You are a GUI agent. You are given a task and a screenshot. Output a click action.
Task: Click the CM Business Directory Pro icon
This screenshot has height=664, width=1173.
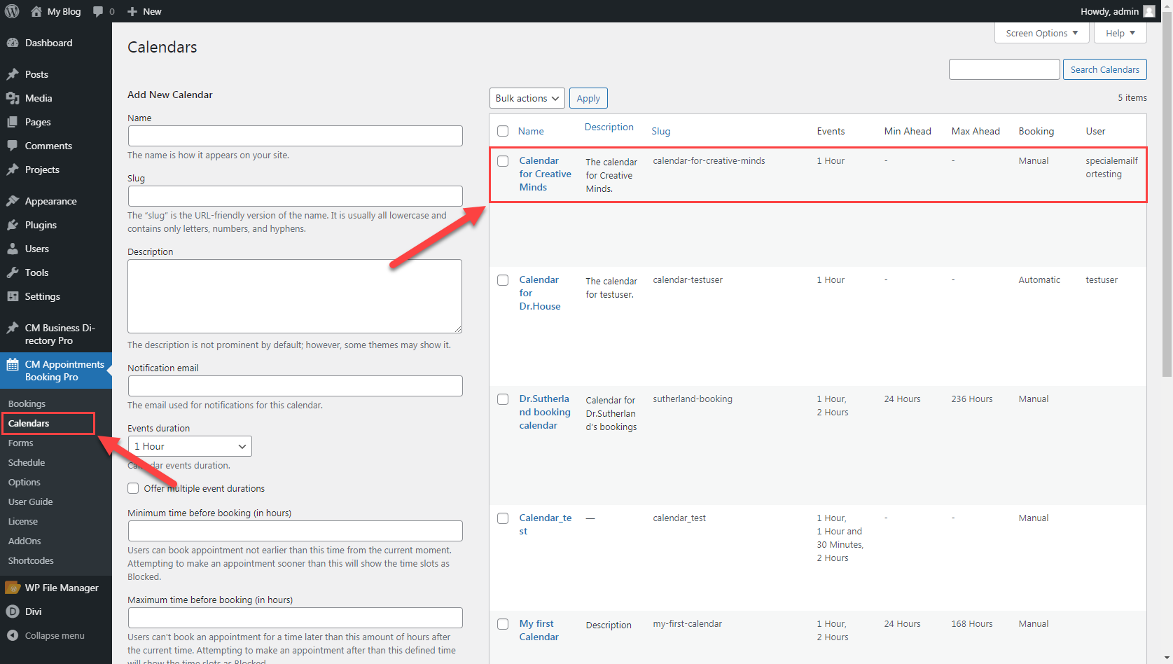click(13, 328)
